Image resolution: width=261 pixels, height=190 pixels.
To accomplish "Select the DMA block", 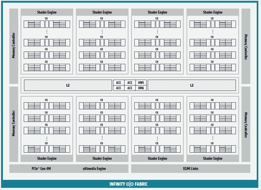I will 141,88.
